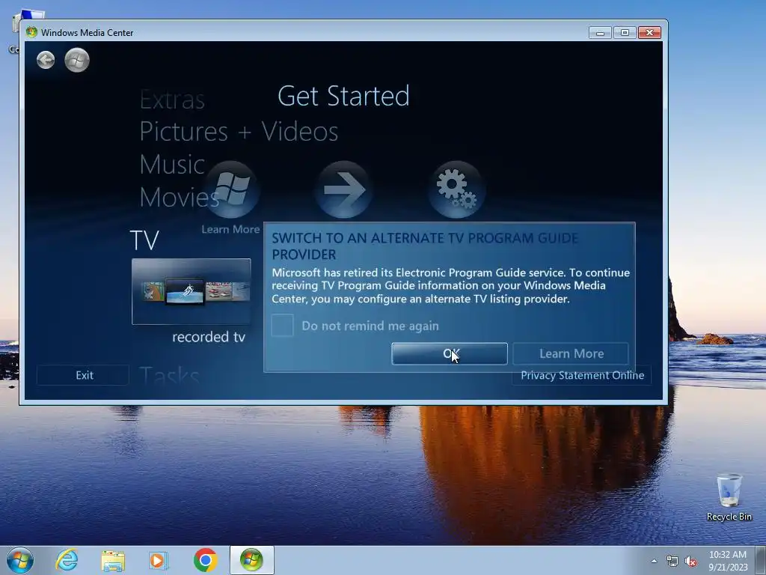This screenshot has width=766, height=575.
Task: Select the Tasks menu category
Action: click(x=169, y=376)
